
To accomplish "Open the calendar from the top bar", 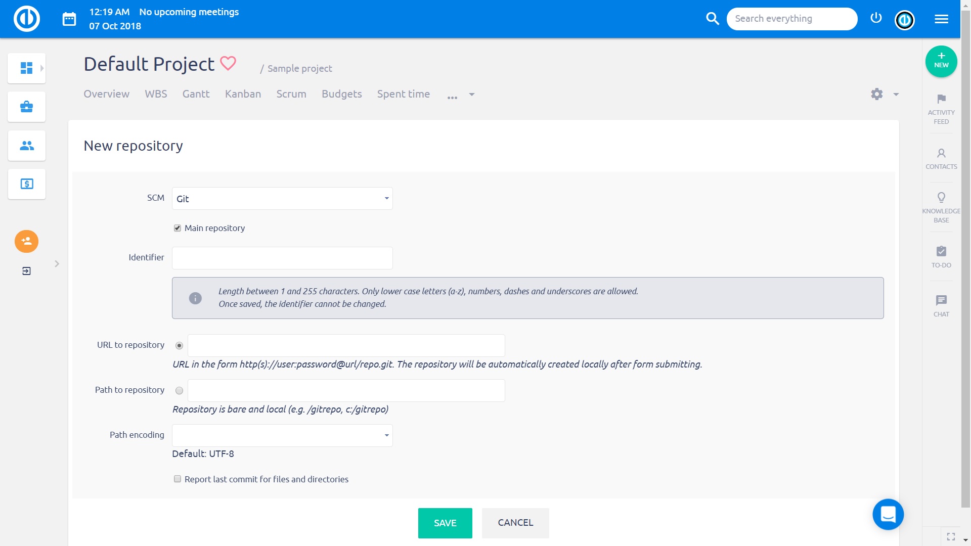I will pos(69,18).
